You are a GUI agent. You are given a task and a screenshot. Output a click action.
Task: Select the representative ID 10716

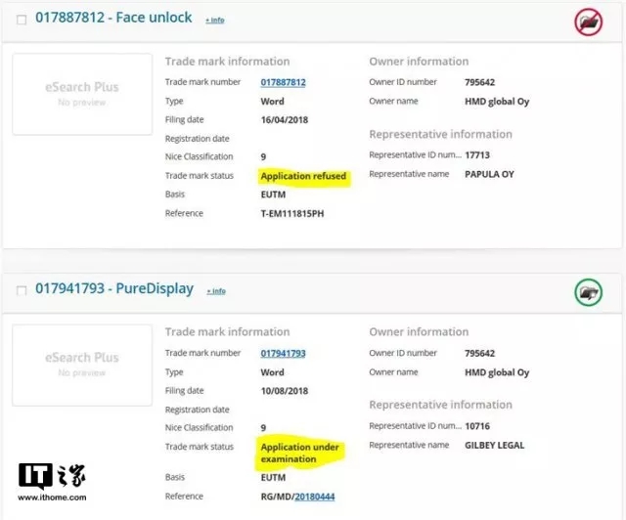pos(477,426)
